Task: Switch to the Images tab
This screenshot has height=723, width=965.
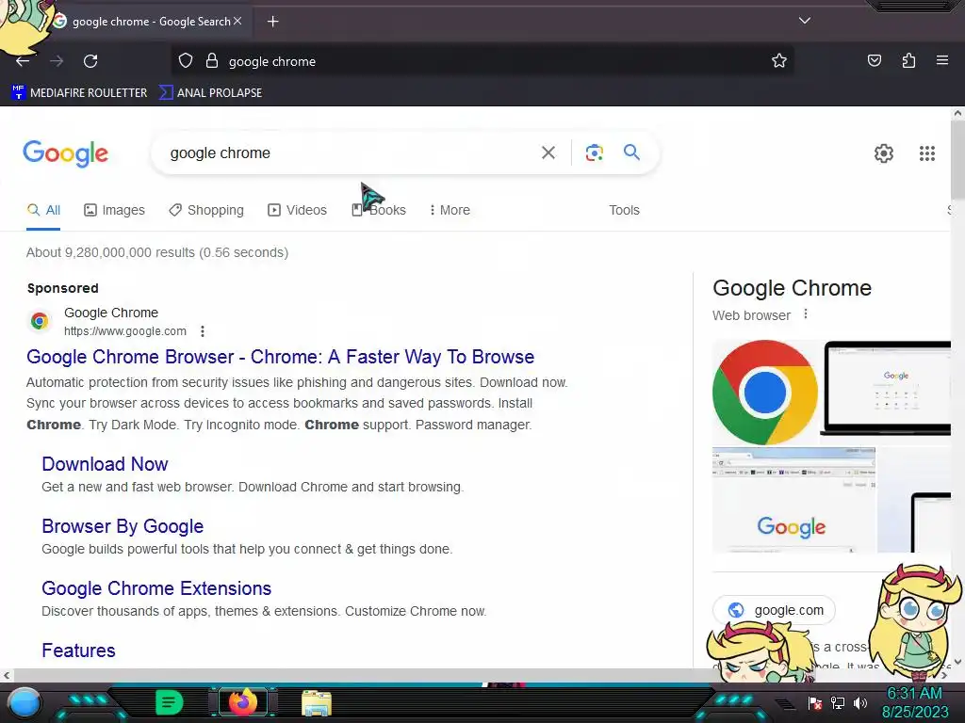Action: click(x=114, y=210)
